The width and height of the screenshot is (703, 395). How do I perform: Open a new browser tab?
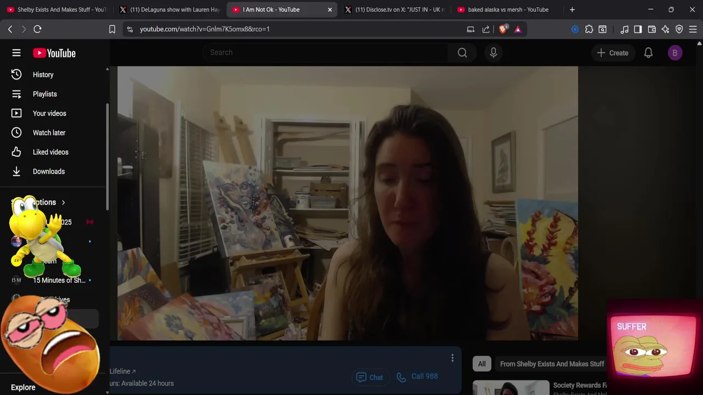coord(572,9)
